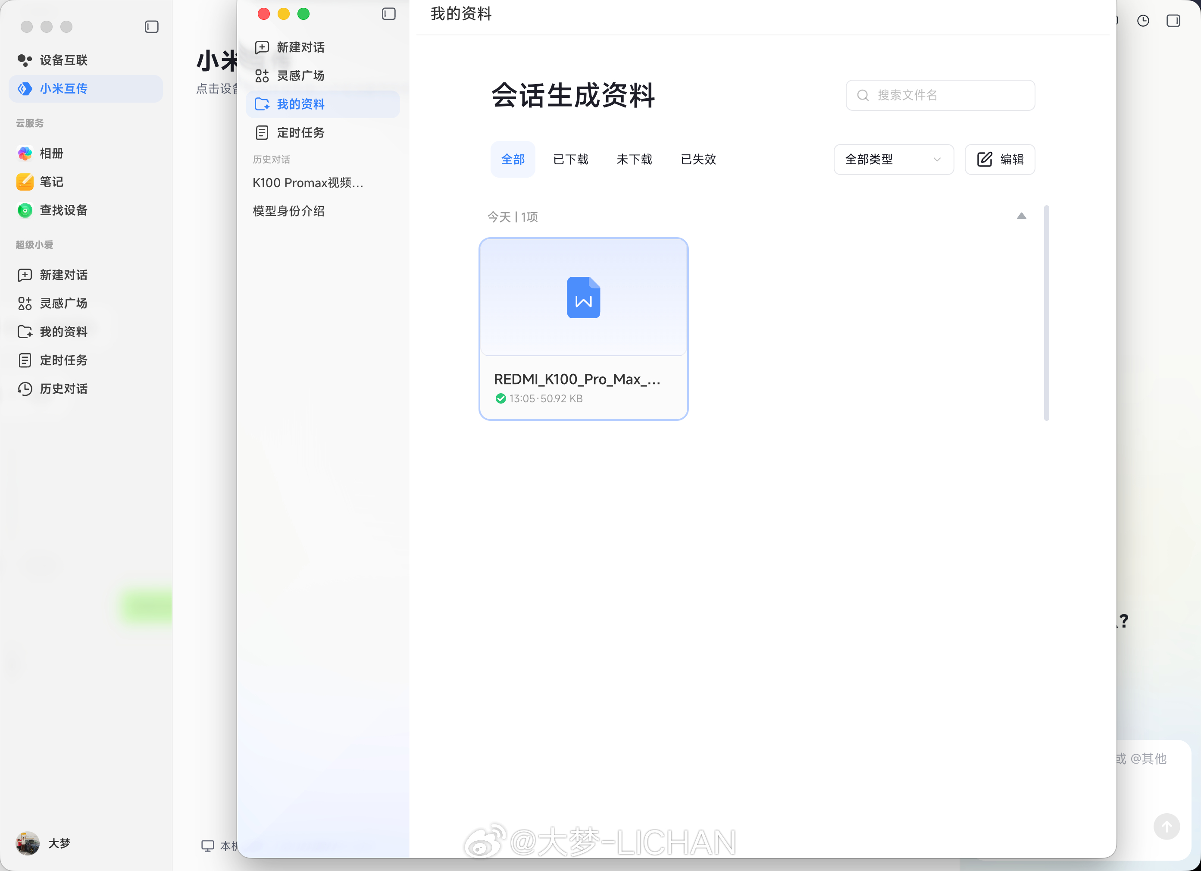Viewport: 1201px width, 871px height.
Task: Select 我的资料 folder icon in front window
Action: coord(262,104)
